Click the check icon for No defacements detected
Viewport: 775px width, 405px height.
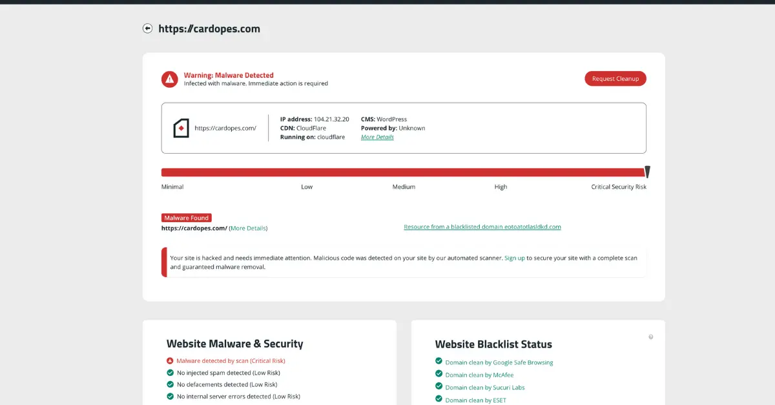(170, 384)
